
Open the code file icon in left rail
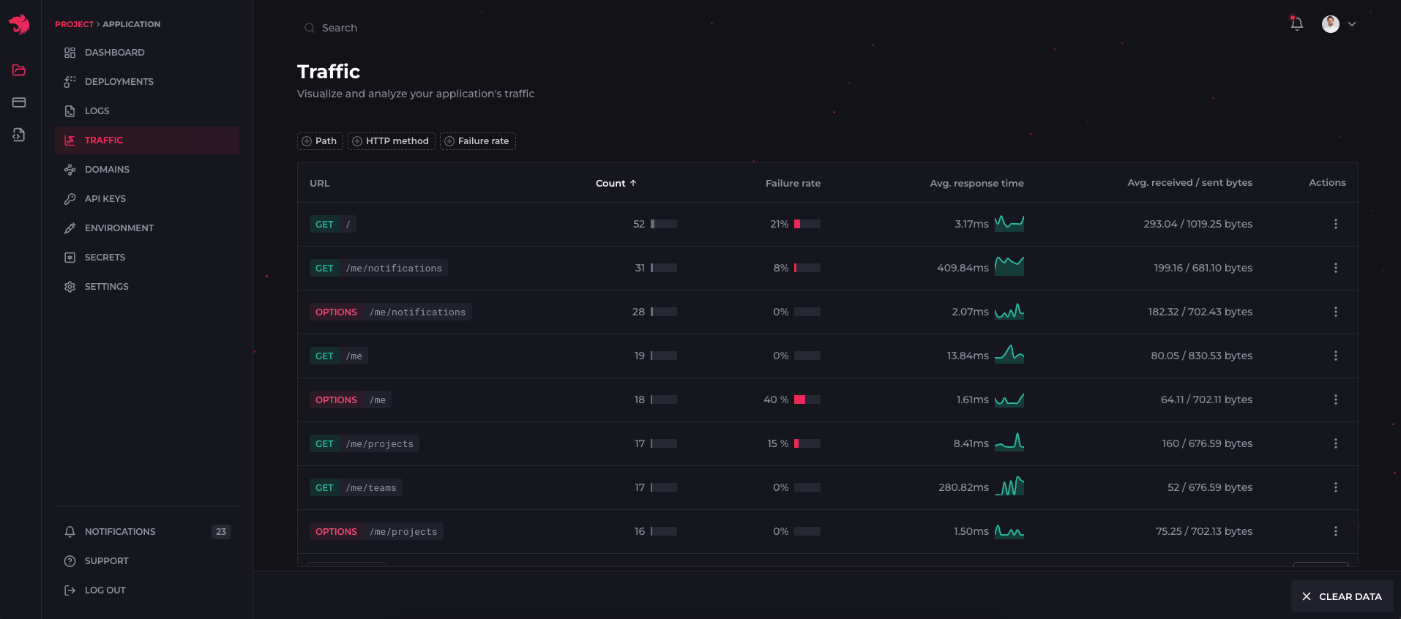point(19,135)
